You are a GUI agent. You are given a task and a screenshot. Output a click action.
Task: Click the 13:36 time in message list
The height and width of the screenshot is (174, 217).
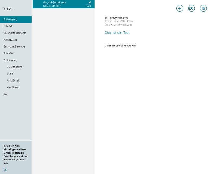pos(89,6)
